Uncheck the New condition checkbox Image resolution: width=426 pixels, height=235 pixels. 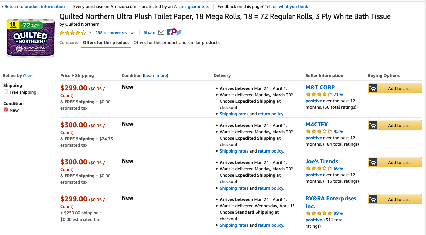tap(6, 110)
